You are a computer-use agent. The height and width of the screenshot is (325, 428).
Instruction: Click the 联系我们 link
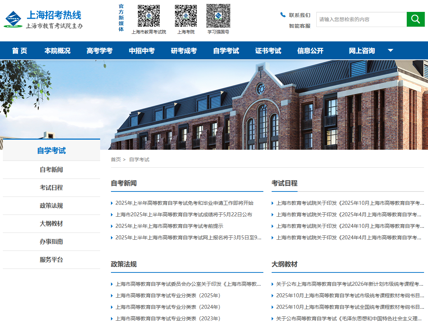coord(300,15)
